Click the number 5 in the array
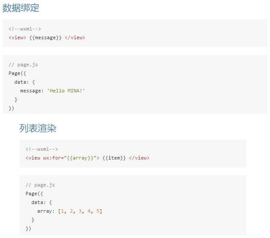Viewport: 270px width, 238px height. [x=98, y=211]
